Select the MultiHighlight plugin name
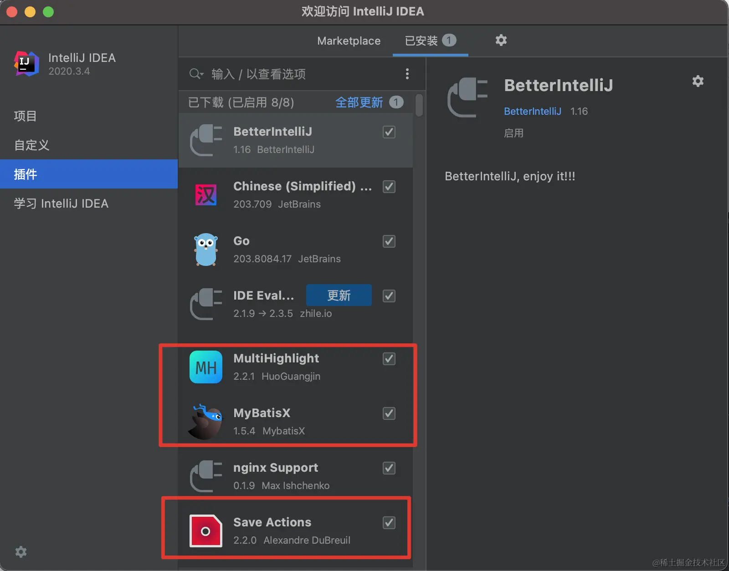This screenshot has height=571, width=729. (x=276, y=358)
